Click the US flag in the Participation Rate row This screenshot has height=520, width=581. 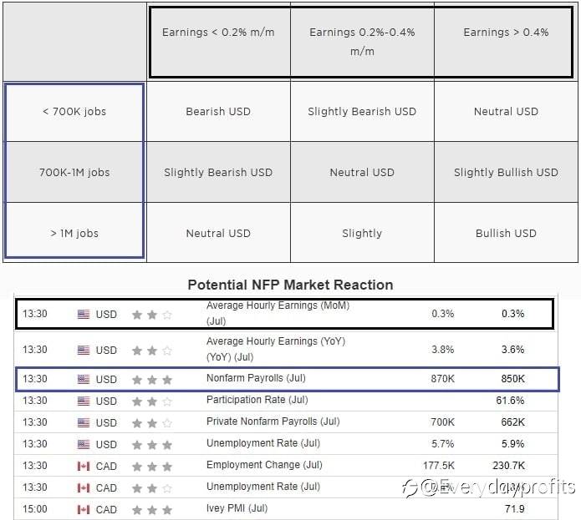84,401
